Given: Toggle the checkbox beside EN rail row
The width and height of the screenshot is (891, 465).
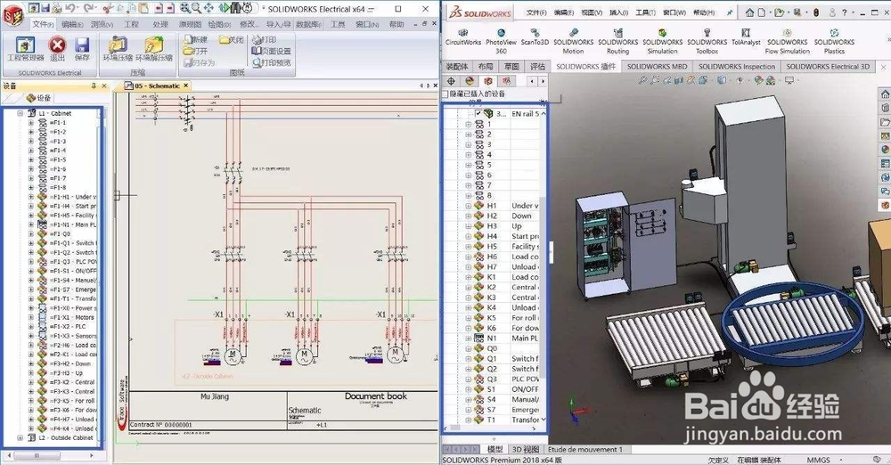Looking at the screenshot, I should tap(478, 114).
